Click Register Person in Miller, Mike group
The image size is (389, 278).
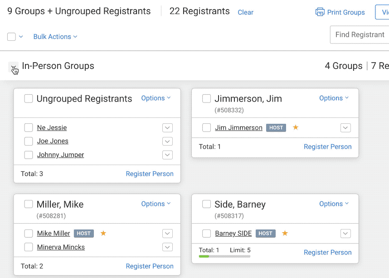point(150,266)
